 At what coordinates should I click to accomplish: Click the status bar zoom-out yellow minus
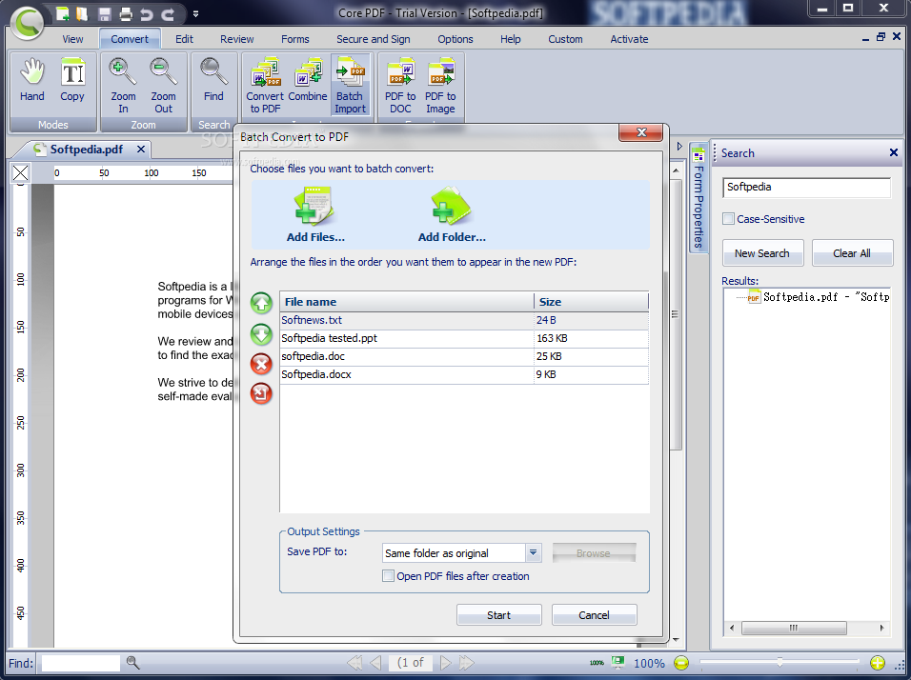pyautogui.click(x=681, y=663)
